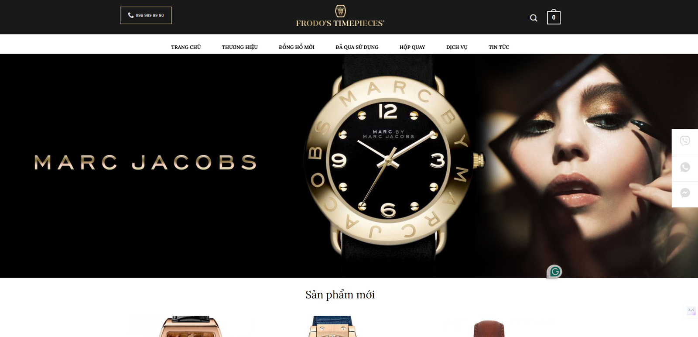
Task: Click the crown logo above Frodo's Timepieces
Action: [x=340, y=11]
